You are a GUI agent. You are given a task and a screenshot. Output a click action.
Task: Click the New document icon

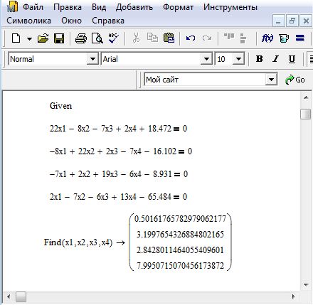[16, 38]
